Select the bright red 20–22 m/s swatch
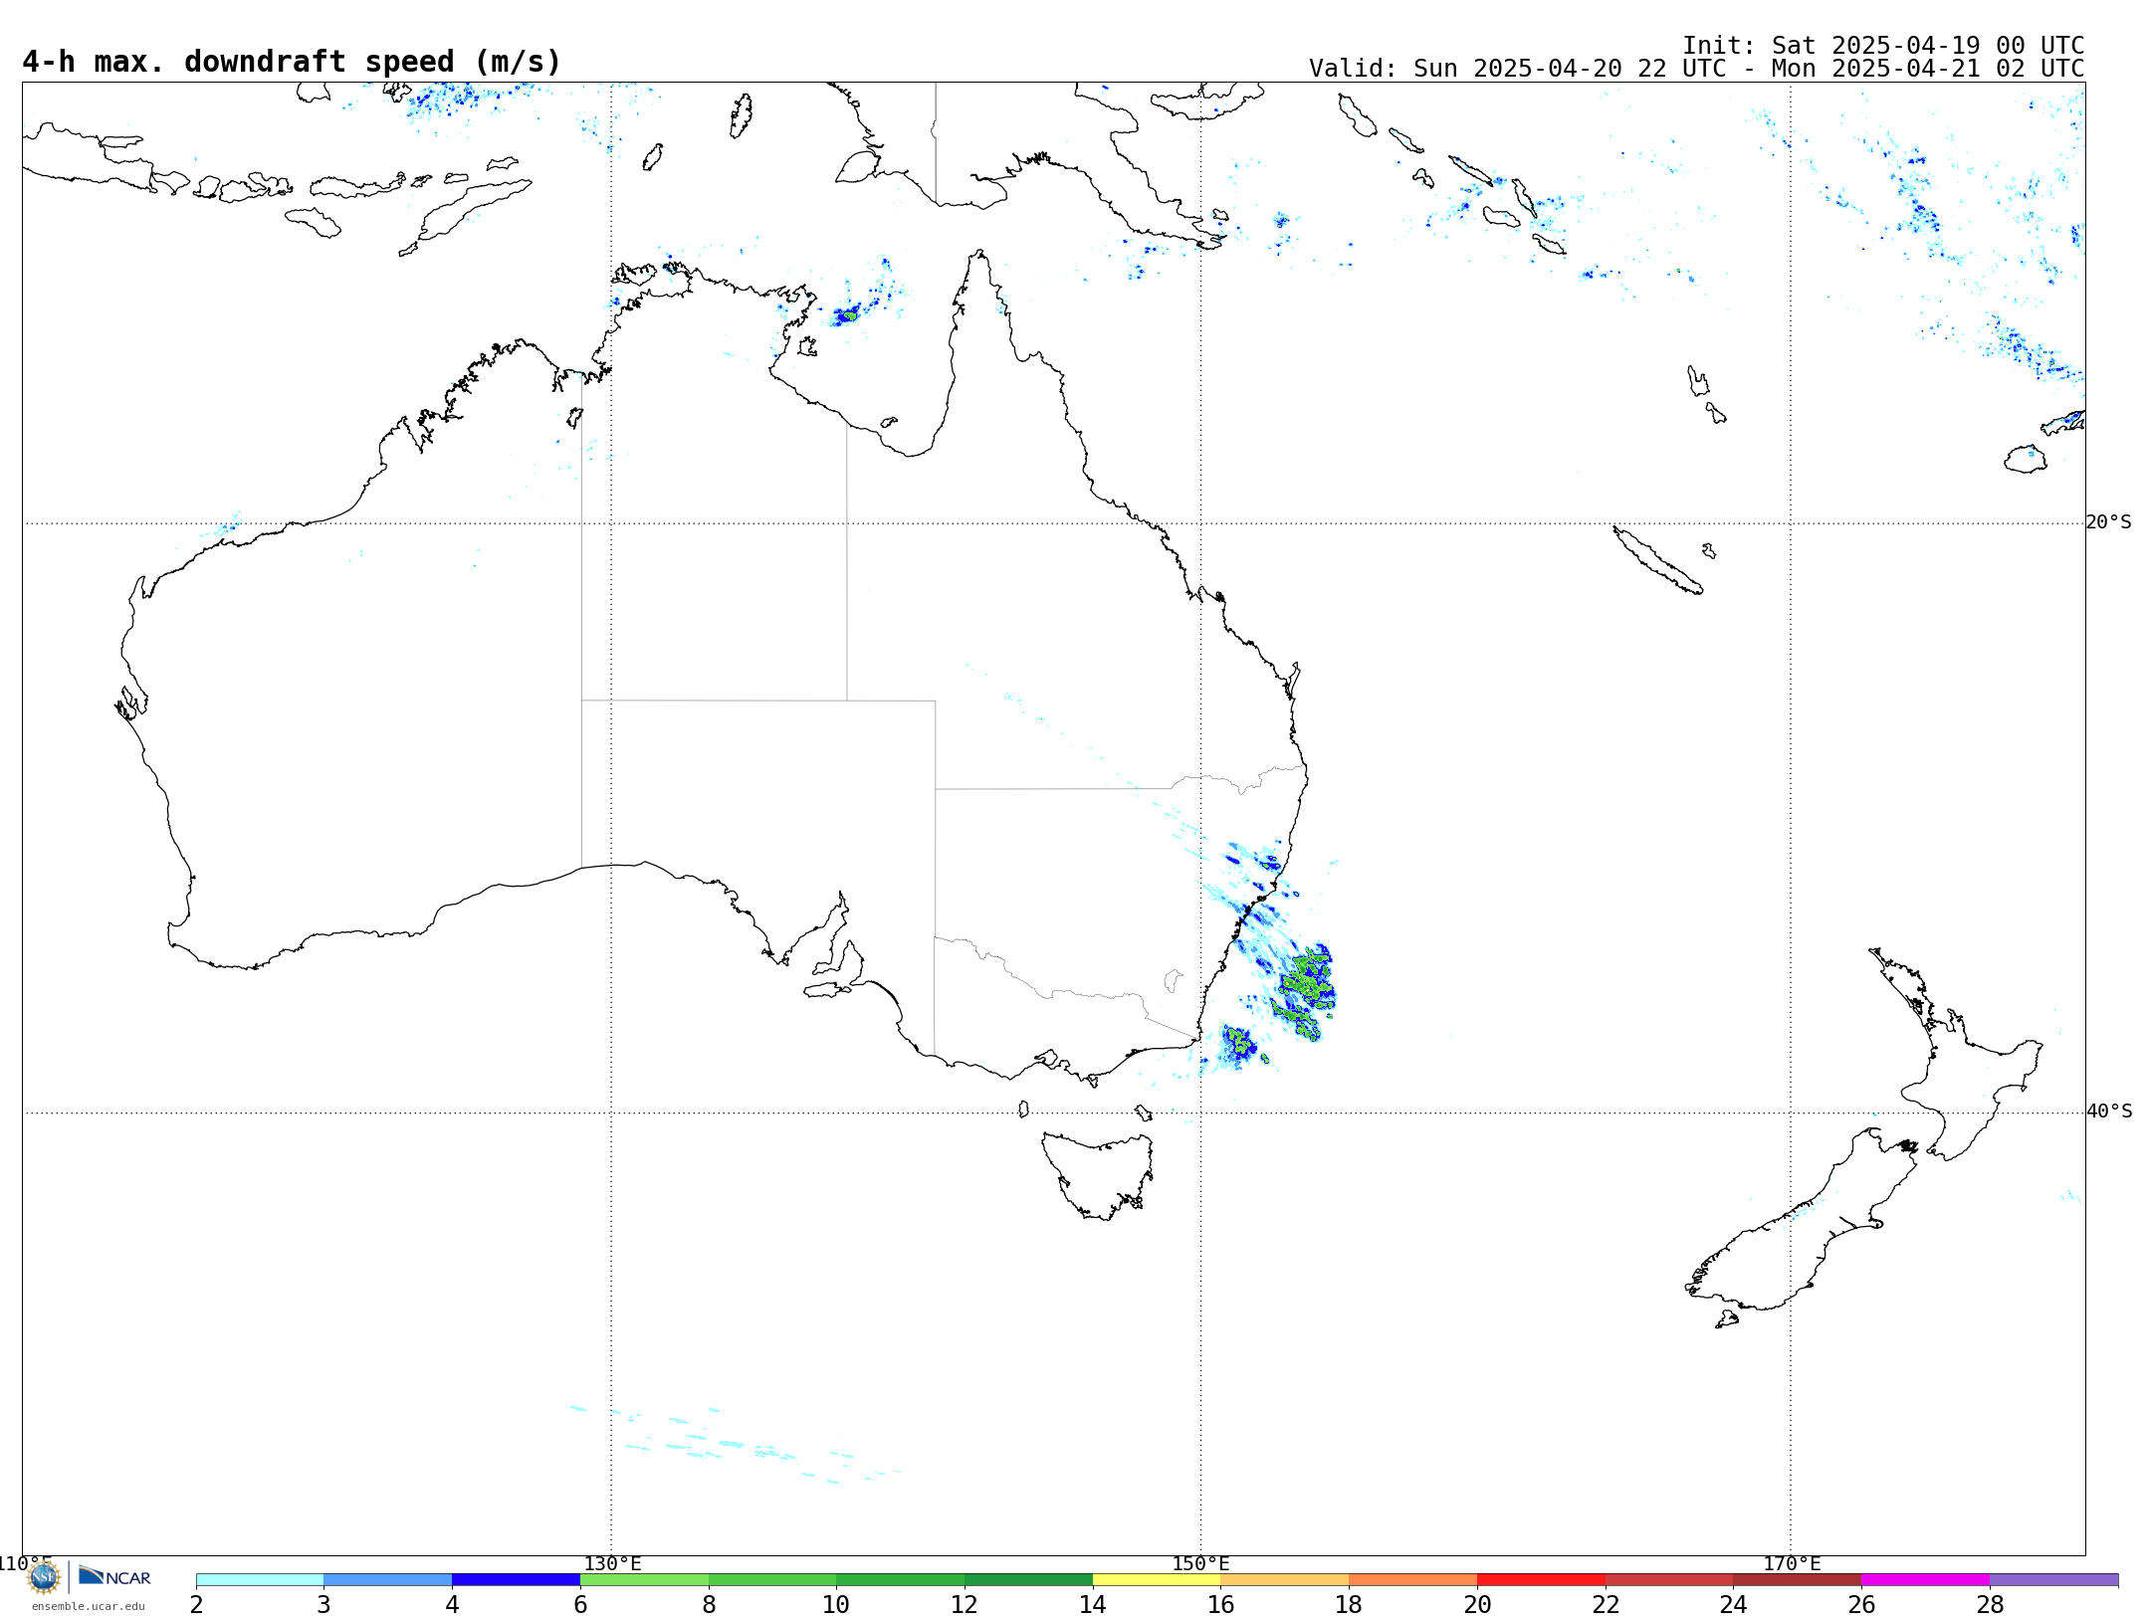This screenshot has height=1618, width=2150. (x=1542, y=1580)
